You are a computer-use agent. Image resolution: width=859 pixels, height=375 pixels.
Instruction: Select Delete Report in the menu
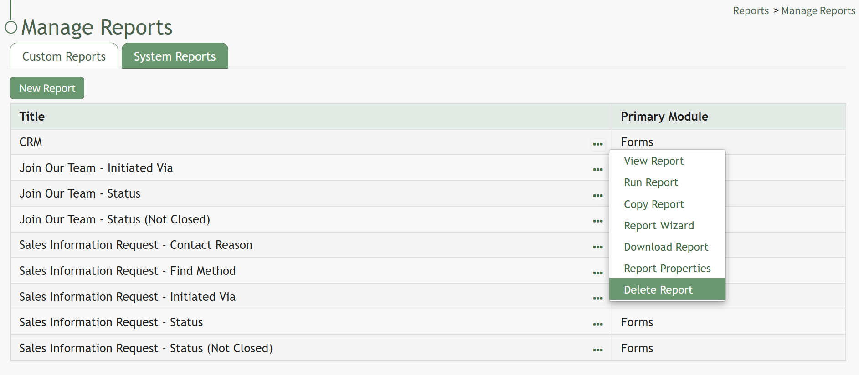(667, 289)
